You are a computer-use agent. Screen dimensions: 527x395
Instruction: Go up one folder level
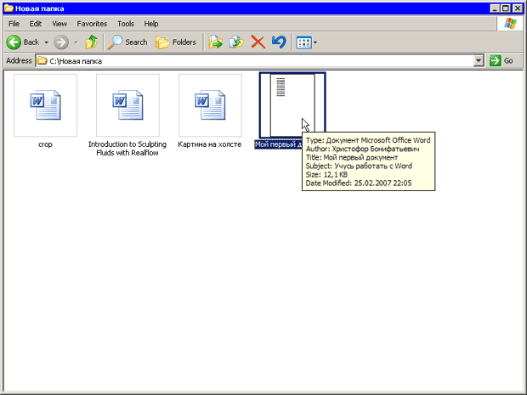coord(91,42)
